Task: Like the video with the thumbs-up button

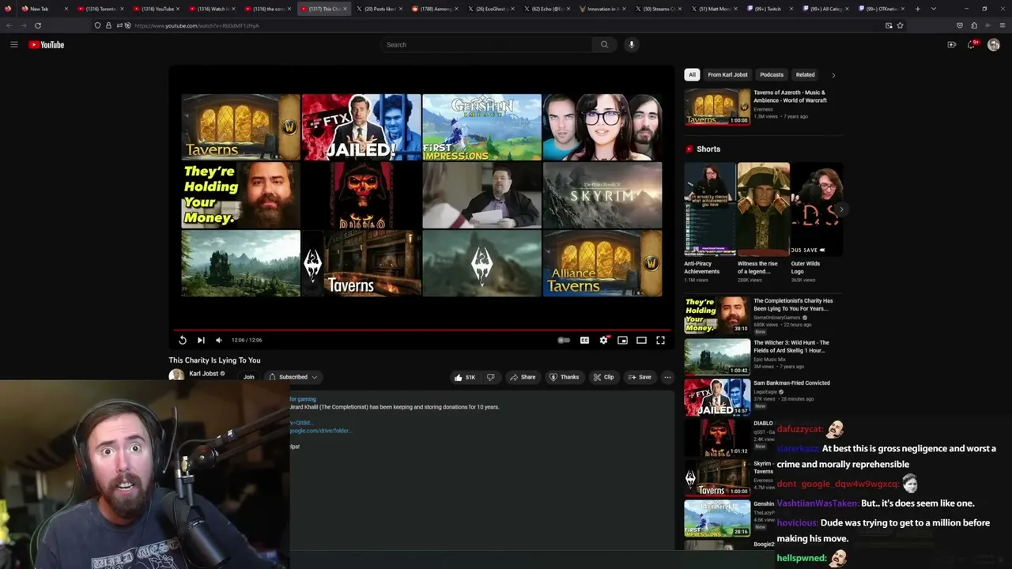Action: click(465, 377)
